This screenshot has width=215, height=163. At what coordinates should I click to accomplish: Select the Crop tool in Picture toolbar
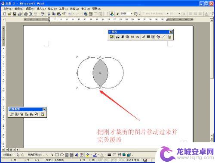(x=143, y=37)
